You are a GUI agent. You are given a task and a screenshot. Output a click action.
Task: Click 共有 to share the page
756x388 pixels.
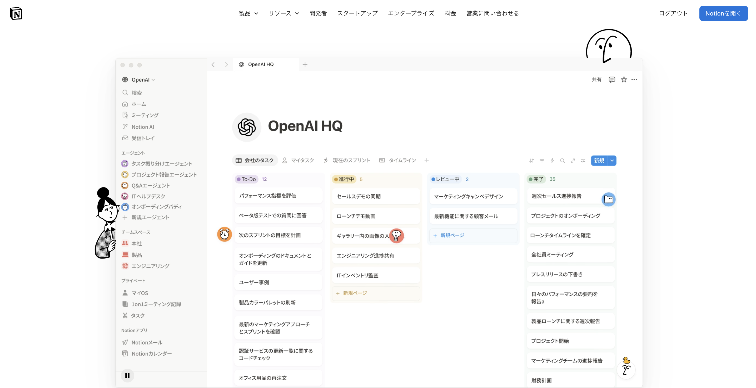tap(597, 79)
